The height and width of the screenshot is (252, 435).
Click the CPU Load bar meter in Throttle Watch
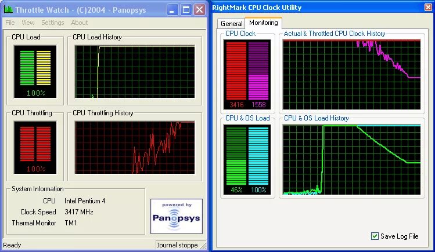coord(35,72)
